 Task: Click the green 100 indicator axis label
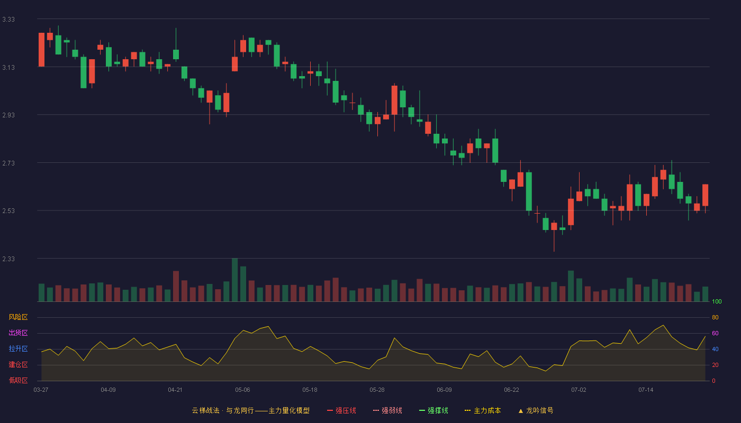[x=717, y=302]
